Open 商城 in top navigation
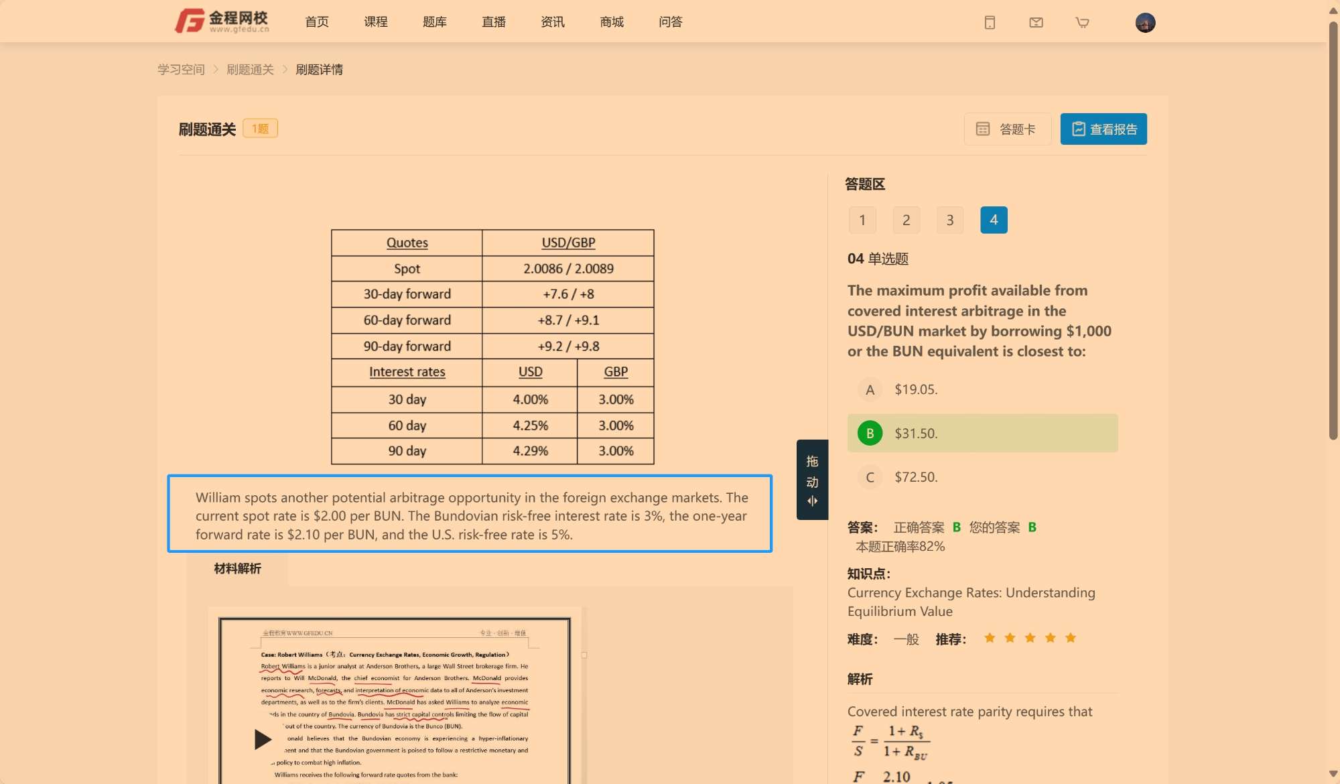Image resolution: width=1340 pixels, height=784 pixels. 612,22
